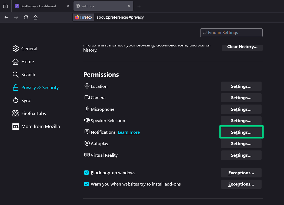Viewport: 284px width, 205px height.
Task: Close the BestProxy - Dashboard tab
Action: click(x=68, y=6)
